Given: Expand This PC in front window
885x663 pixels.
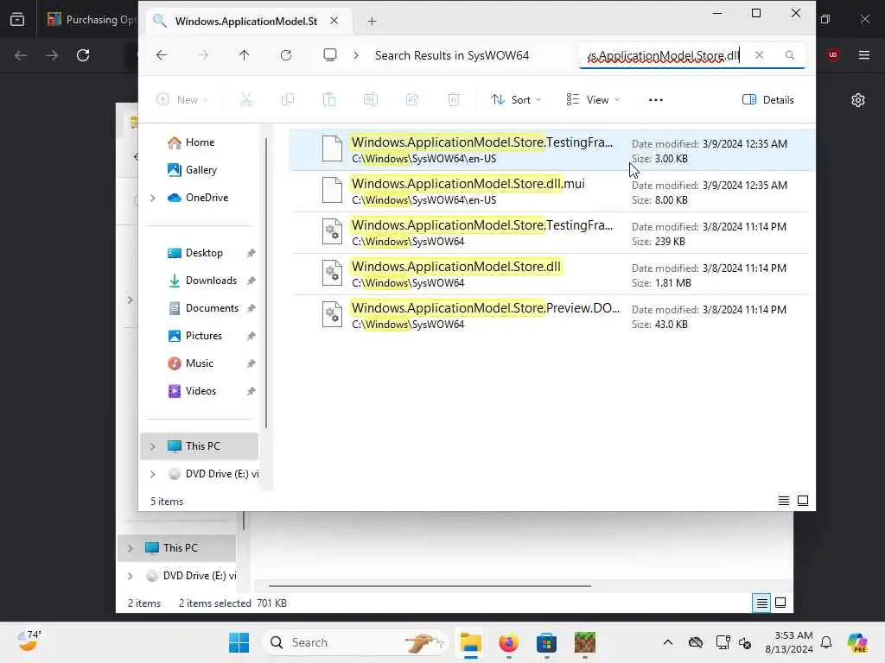Looking at the screenshot, I should click(x=152, y=446).
